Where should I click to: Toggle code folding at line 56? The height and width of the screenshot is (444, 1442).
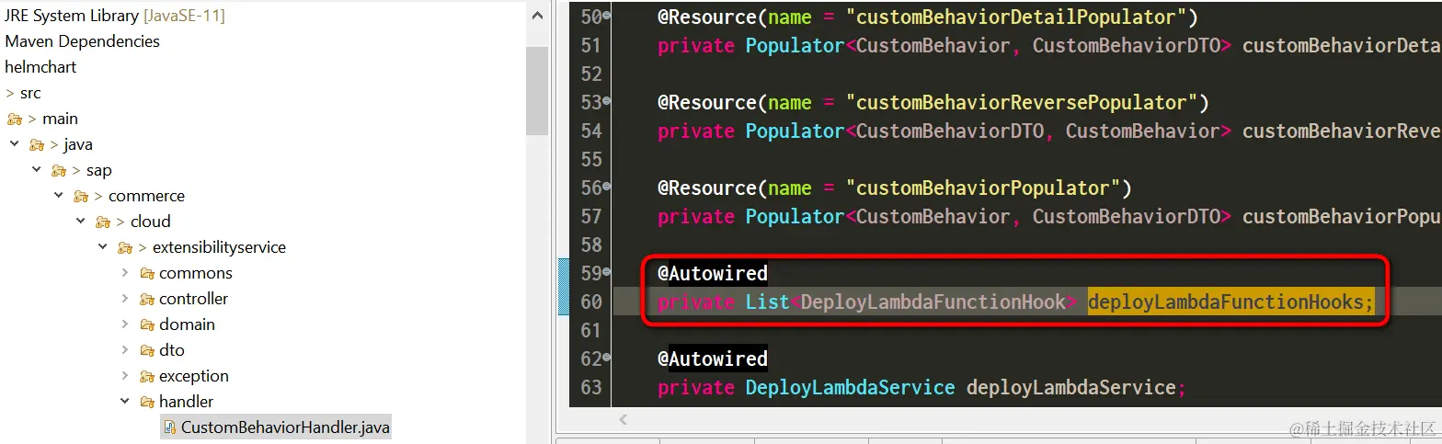point(607,188)
